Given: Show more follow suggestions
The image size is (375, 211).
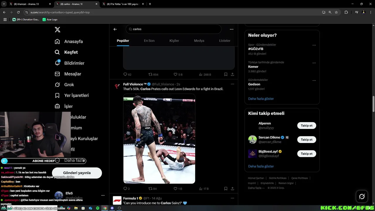Looking at the screenshot, I should click(x=261, y=166).
